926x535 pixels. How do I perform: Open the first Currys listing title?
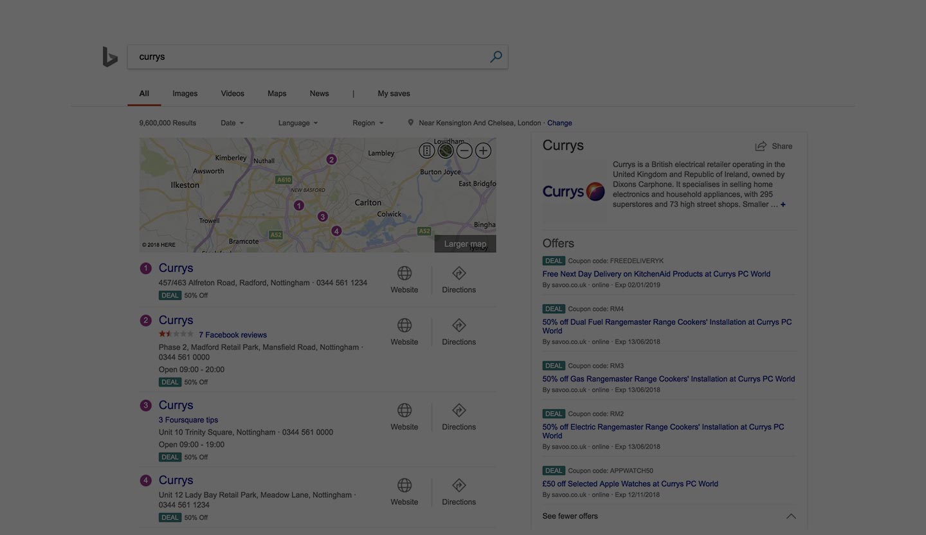point(176,268)
